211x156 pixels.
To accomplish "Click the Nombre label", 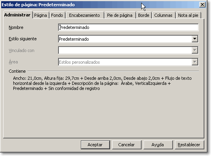I will [16, 27].
